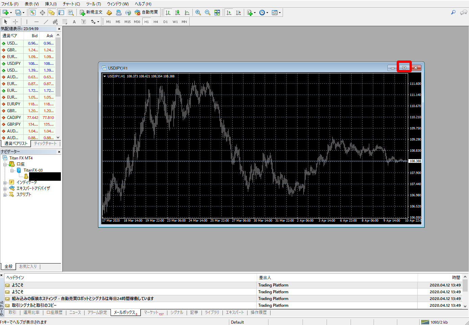Viewport: 469px width, 325px height.
Task: Toggle the 自動売買 auto trading button
Action: (146, 12)
